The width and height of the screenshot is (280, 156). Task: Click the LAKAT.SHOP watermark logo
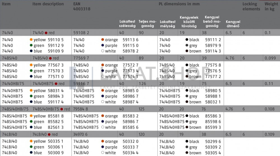148,74
